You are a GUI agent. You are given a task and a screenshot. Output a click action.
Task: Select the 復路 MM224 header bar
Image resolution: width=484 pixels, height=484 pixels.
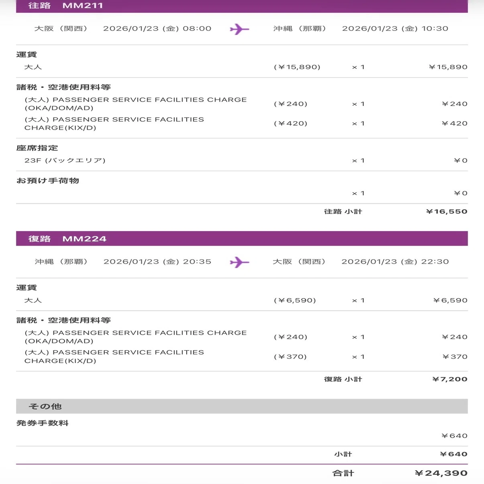coord(242,238)
